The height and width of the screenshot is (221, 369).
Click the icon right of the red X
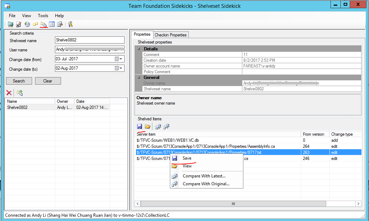20,93
